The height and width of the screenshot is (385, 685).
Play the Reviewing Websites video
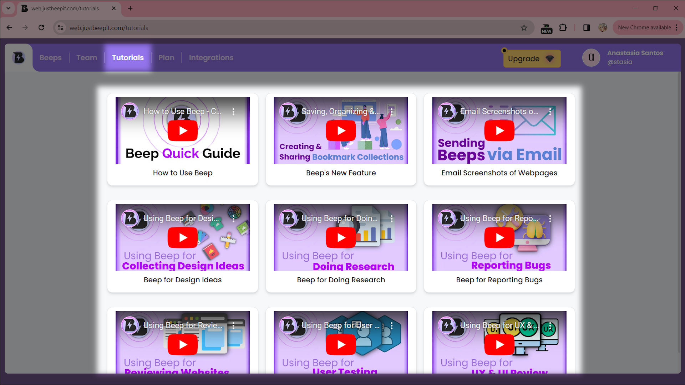click(x=183, y=345)
